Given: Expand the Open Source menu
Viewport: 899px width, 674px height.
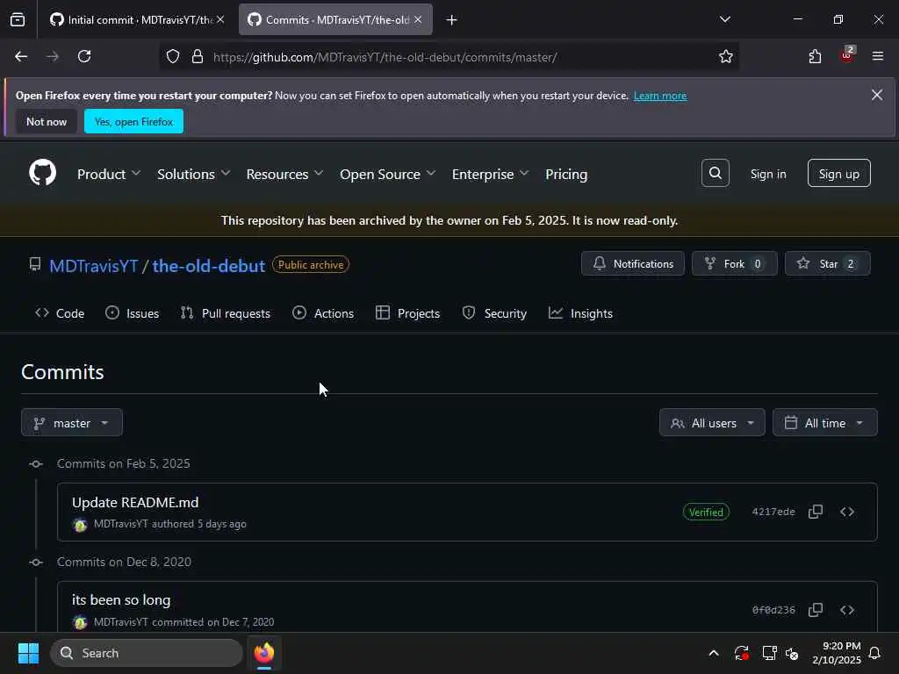Looking at the screenshot, I should pyautogui.click(x=387, y=174).
